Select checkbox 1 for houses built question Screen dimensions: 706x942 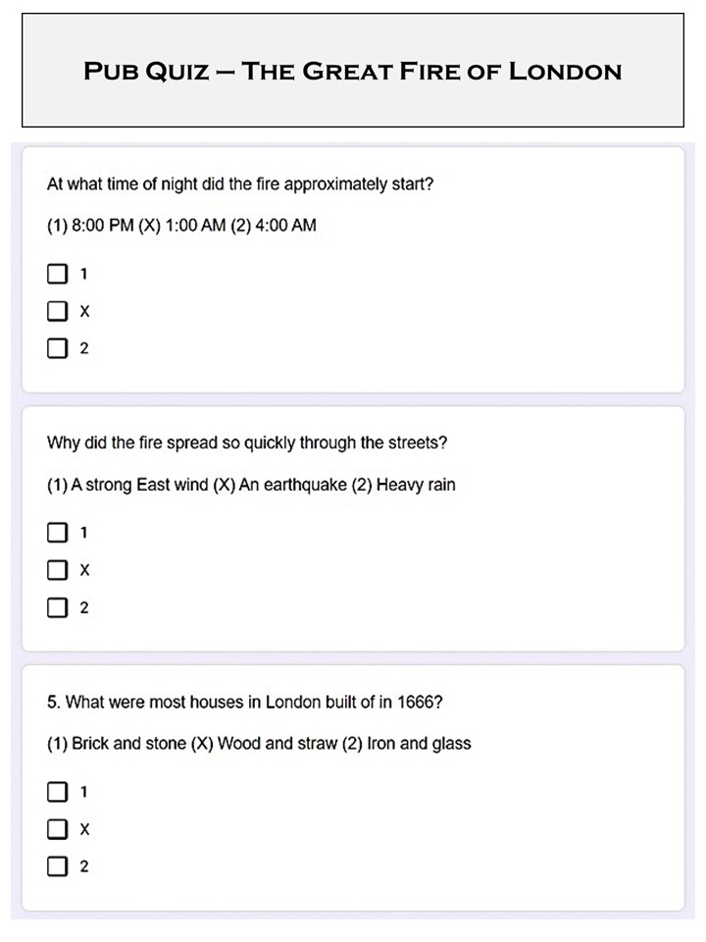pyautogui.click(x=57, y=791)
